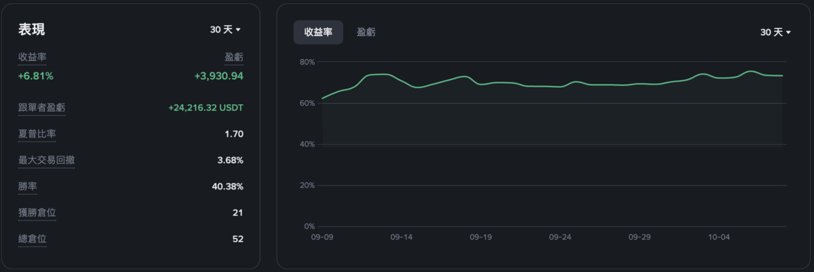Image resolution: width=814 pixels, height=272 pixels.
Task: Click the 最大交易回撤 label
Action: point(46,160)
